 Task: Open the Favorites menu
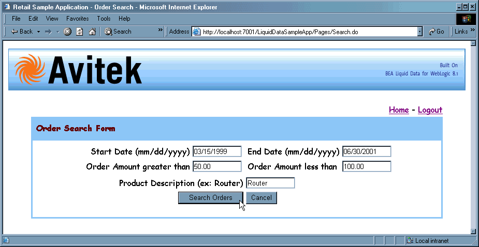pyautogui.click(x=78, y=19)
